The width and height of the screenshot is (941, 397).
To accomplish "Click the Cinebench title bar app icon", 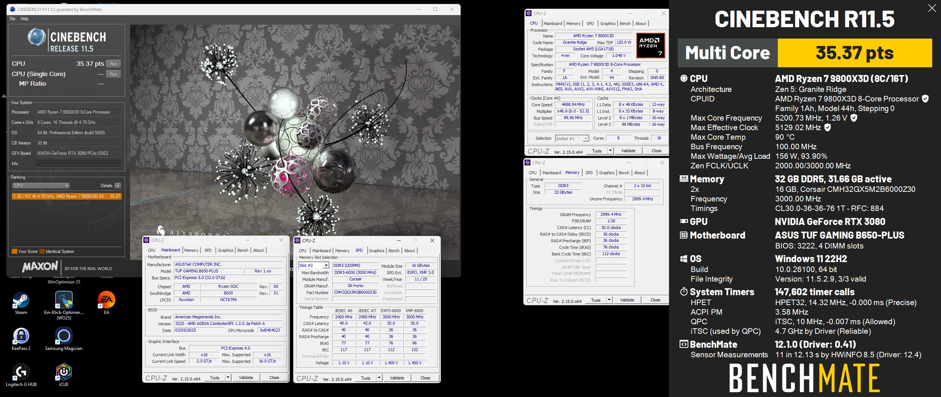I will (12, 9).
